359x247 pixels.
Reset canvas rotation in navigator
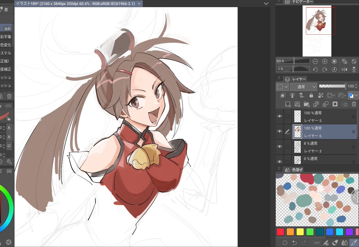(334, 69)
